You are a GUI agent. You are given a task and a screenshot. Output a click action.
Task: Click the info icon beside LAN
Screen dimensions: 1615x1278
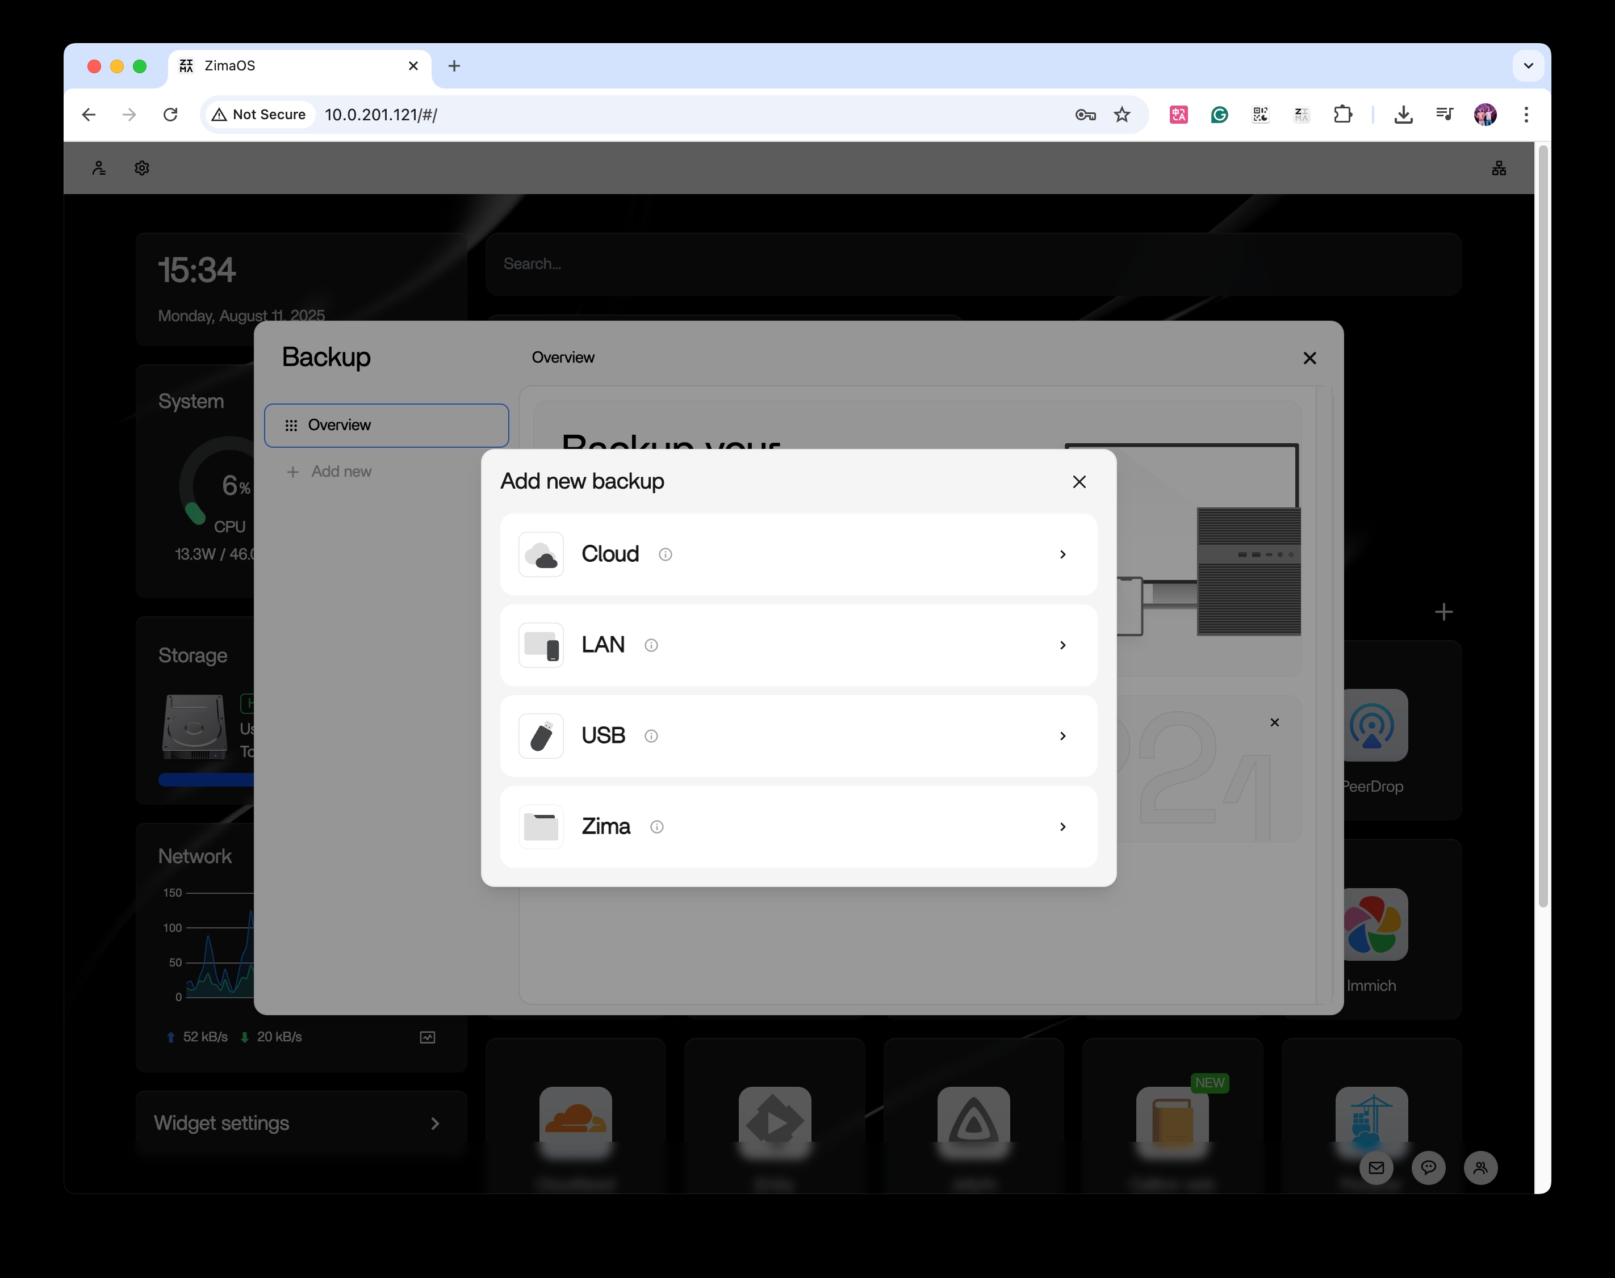[651, 645]
